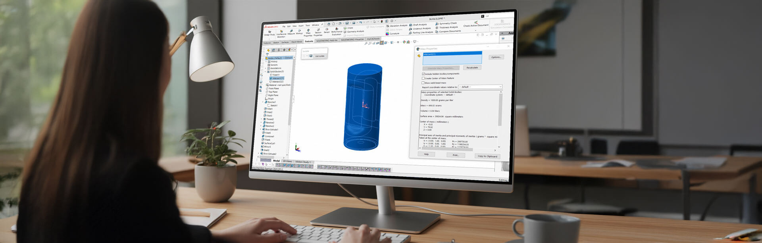The height and width of the screenshot is (243, 762).
Task: Open Compare Documents
Action: click(x=448, y=31)
